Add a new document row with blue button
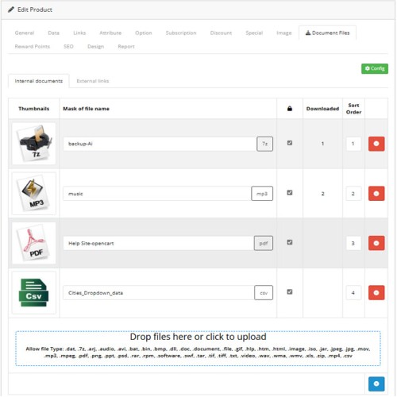 [x=376, y=384]
